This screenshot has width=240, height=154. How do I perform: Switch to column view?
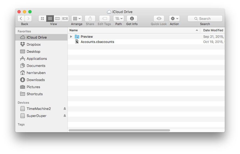click(57, 19)
